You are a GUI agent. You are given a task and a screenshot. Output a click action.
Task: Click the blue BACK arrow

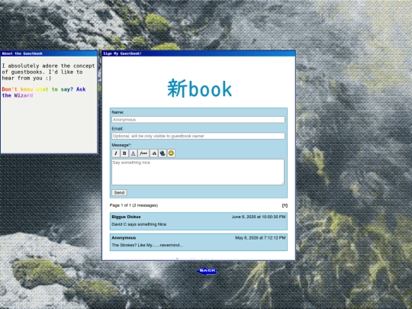pyautogui.click(x=207, y=271)
